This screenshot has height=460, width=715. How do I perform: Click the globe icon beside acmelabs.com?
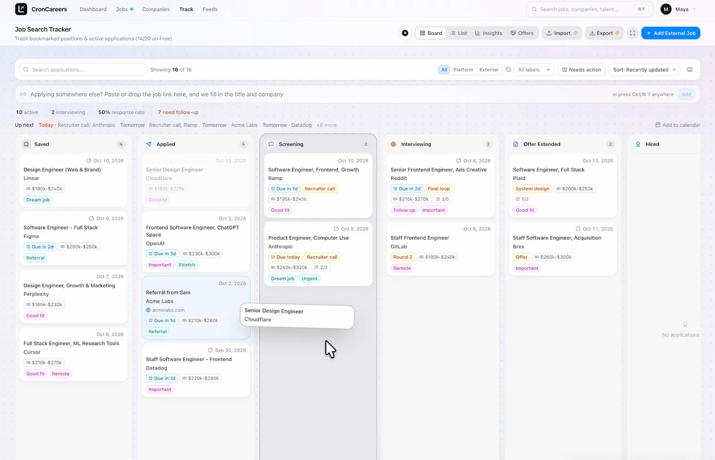tap(148, 310)
